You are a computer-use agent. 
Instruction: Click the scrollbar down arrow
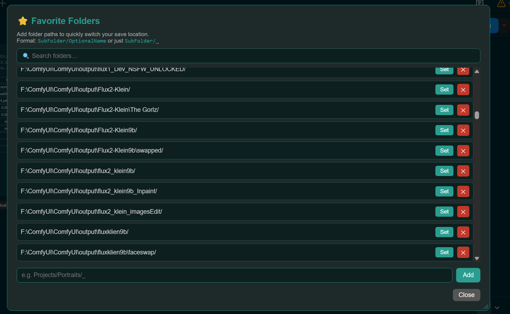477,258
